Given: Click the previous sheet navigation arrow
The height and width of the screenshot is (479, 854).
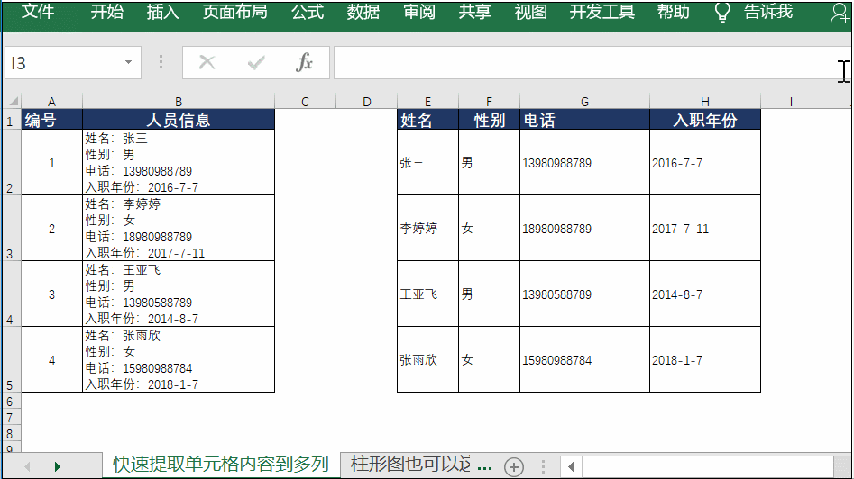Looking at the screenshot, I should pos(27,466).
